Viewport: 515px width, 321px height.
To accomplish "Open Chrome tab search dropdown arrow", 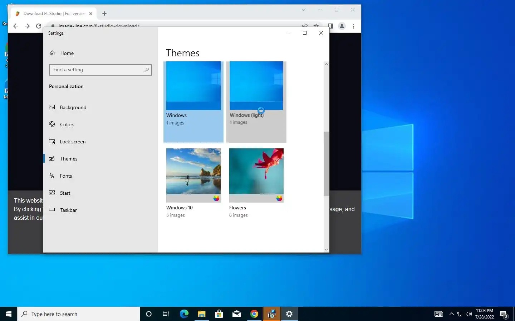I will coord(304,10).
